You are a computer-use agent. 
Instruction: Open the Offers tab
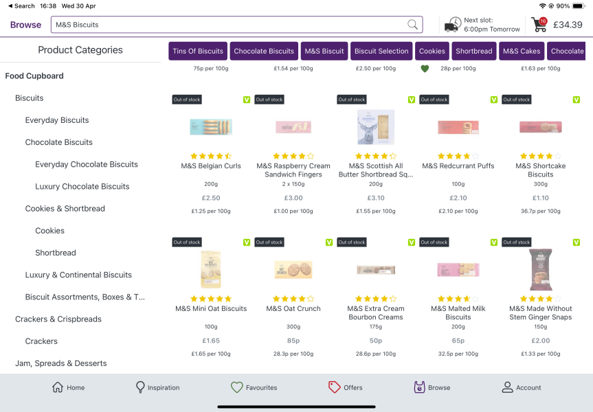[x=345, y=387]
